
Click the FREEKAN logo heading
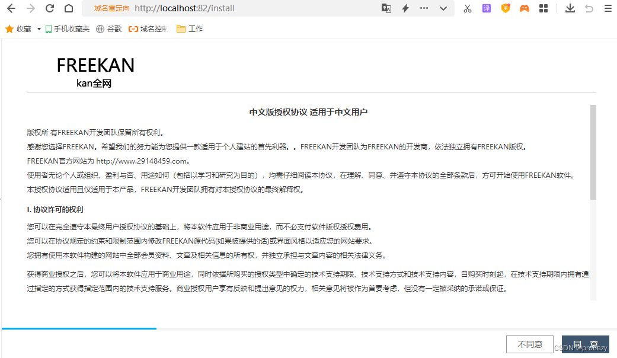(95, 65)
